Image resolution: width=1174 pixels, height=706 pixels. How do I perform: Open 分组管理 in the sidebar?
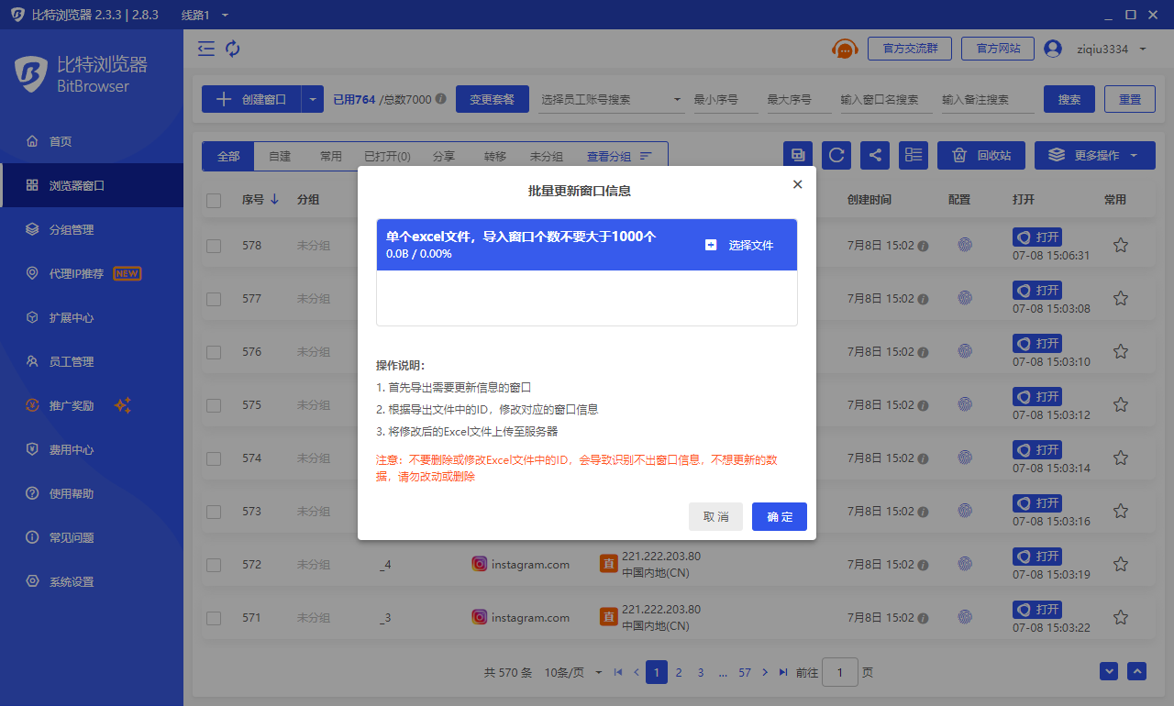click(72, 229)
